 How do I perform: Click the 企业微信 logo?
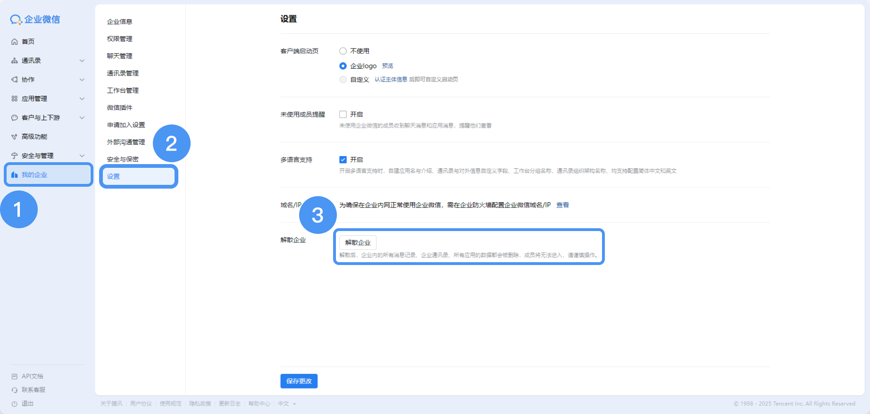pyautogui.click(x=35, y=19)
